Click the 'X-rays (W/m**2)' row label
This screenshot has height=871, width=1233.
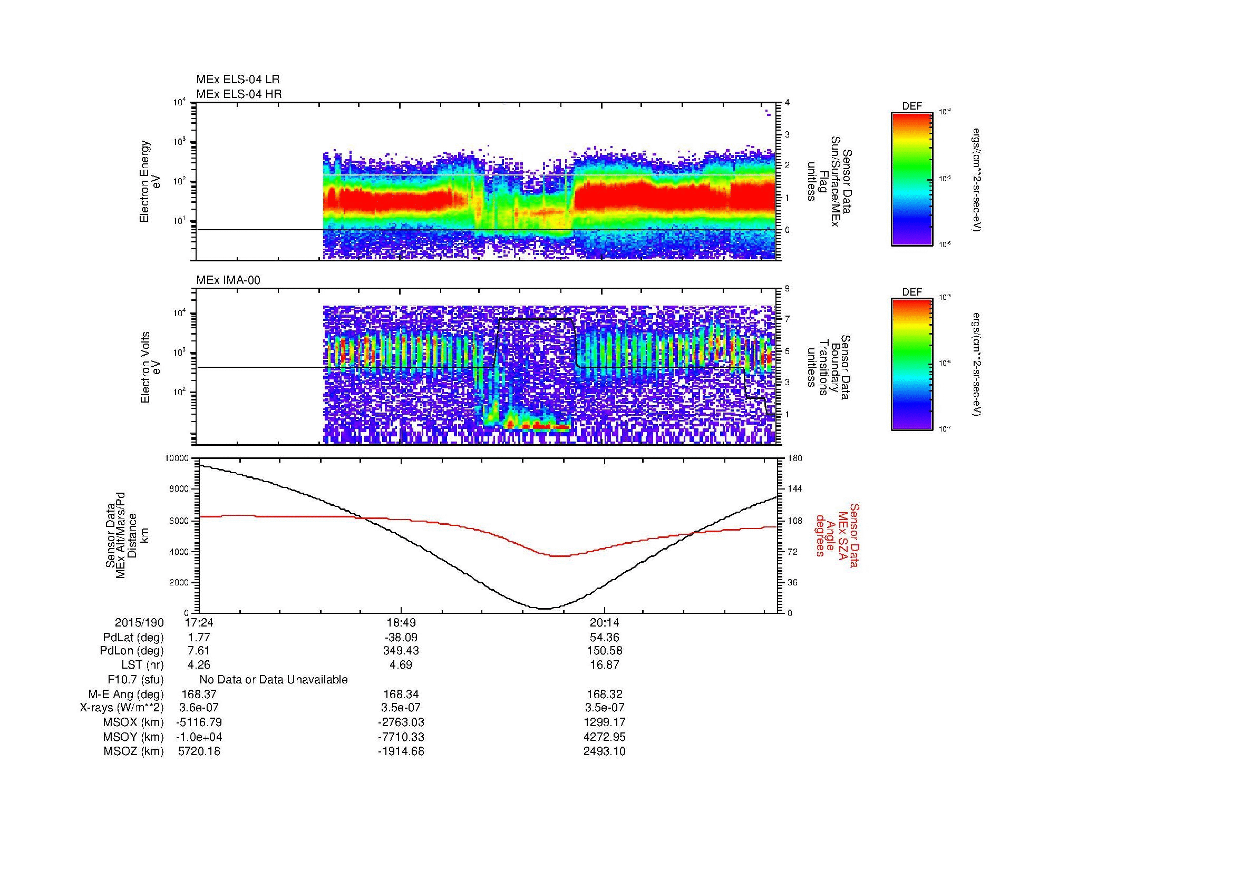(122, 708)
